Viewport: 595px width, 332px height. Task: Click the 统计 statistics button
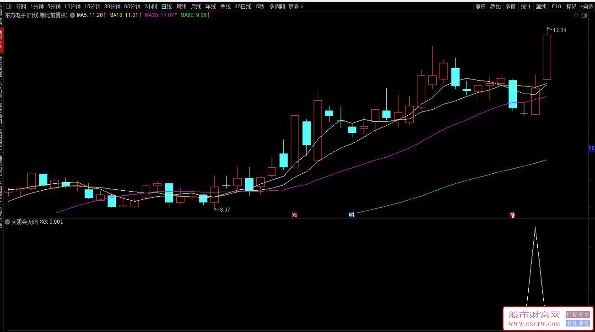(526, 6)
